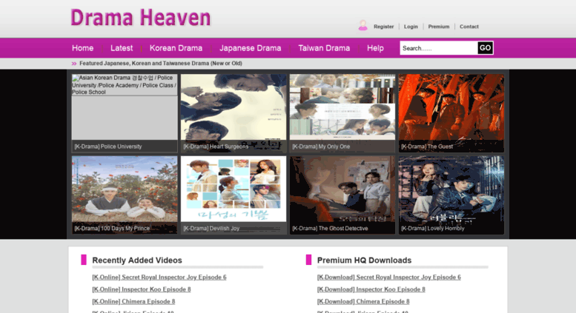
Task: Open the Taiwan Drama menu
Action: pos(324,48)
